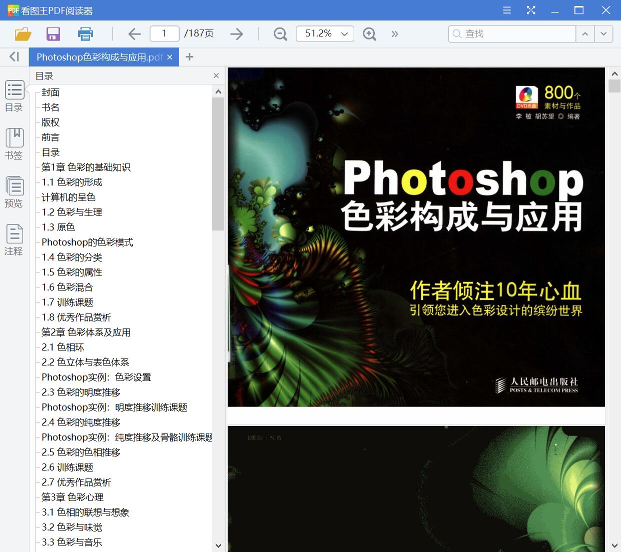Image resolution: width=621 pixels, height=552 pixels.
Task: Open 2.7 优秀作品赏析 section
Action: (77, 482)
